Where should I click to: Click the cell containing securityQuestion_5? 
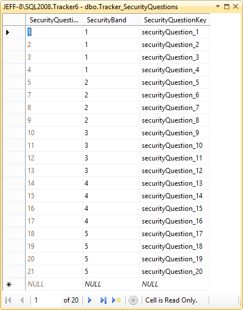[x=175, y=83]
